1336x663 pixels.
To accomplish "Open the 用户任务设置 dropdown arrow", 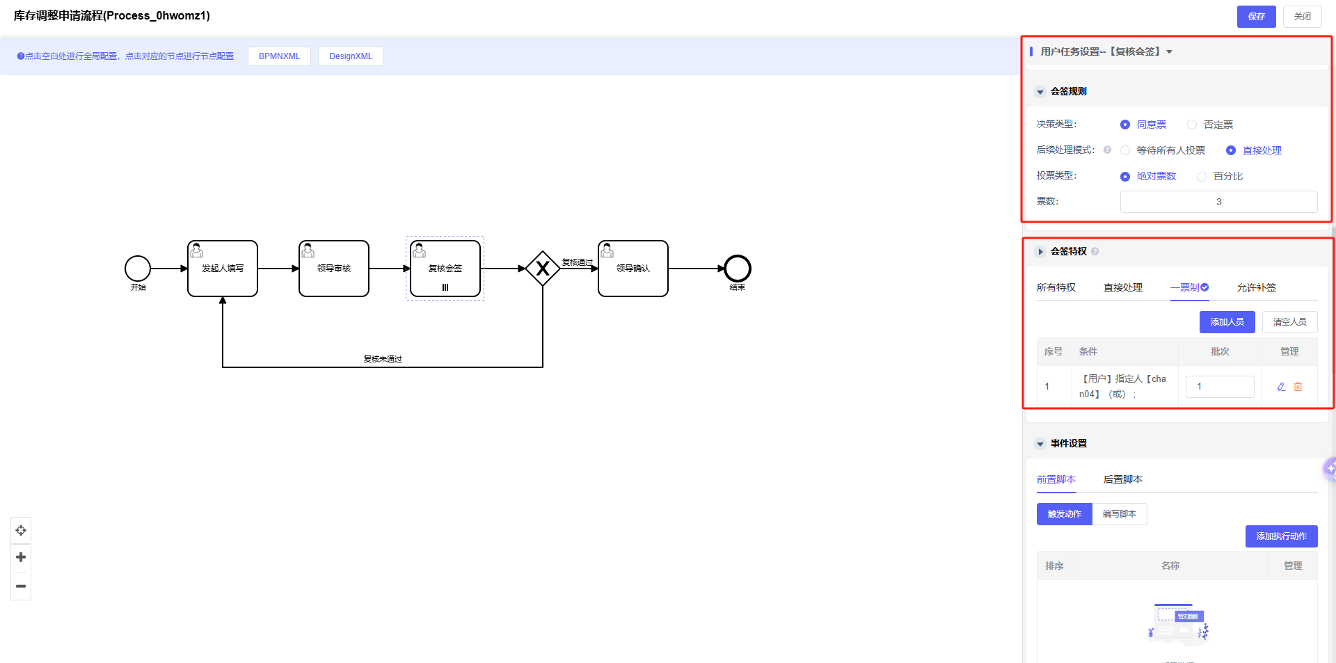I will coord(1169,52).
